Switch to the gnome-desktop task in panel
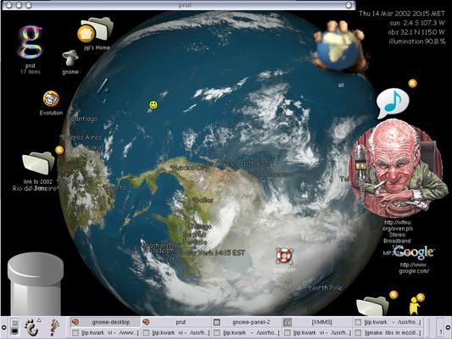The height and width of the screenshot is (339, 452). [105, 322]
